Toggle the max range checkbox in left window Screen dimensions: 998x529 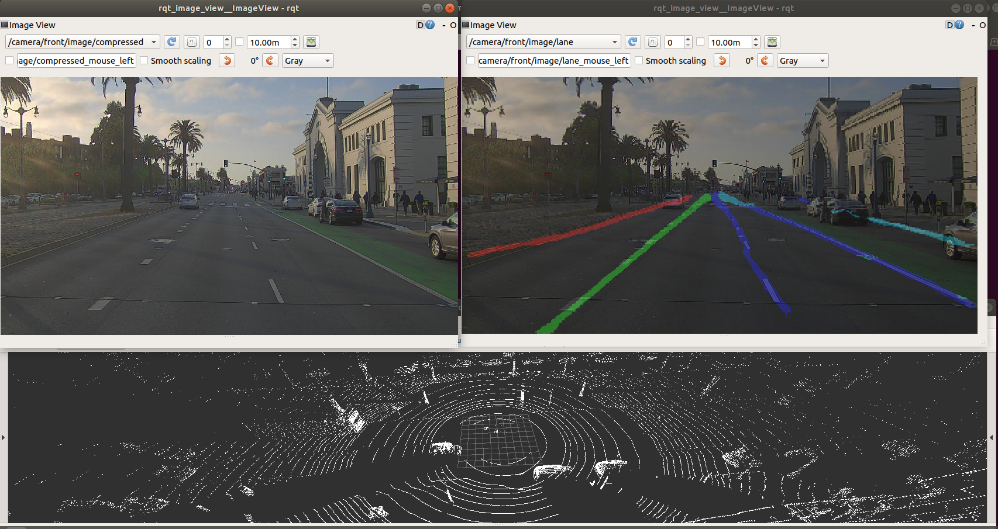point(239,42)
